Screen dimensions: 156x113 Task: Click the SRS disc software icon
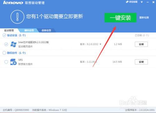tap(13, 62)
